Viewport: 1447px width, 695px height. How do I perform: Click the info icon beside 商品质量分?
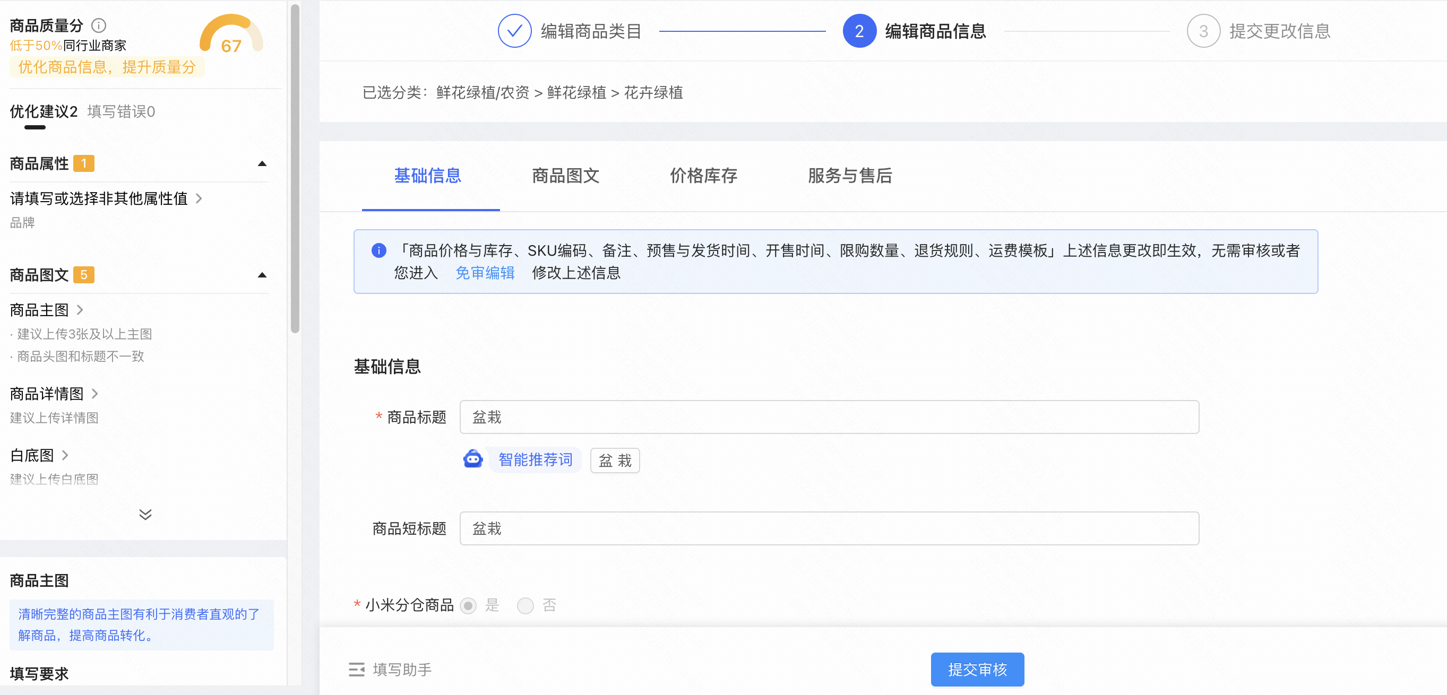click(x=99, y=25)
